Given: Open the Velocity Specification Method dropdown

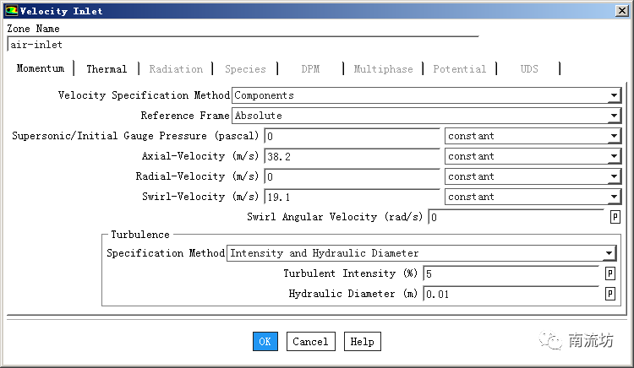Looking at the screenshot, I should pyautogui.click(x=614, y=95).
